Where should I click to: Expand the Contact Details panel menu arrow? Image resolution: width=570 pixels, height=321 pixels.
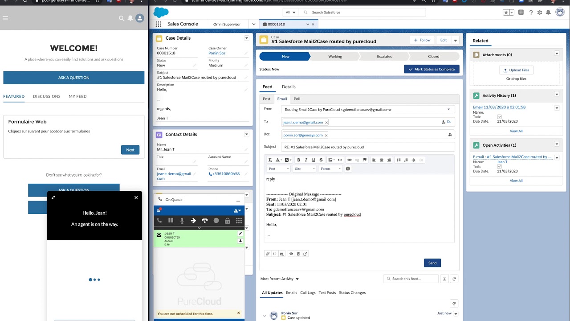(x=247, y=134)
